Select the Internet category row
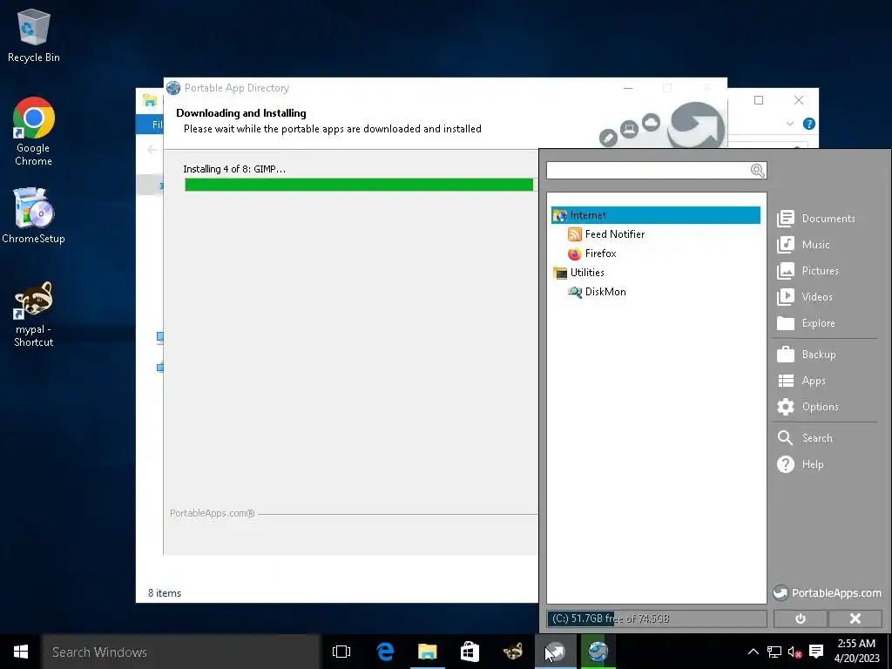 (x=655, y=215)
